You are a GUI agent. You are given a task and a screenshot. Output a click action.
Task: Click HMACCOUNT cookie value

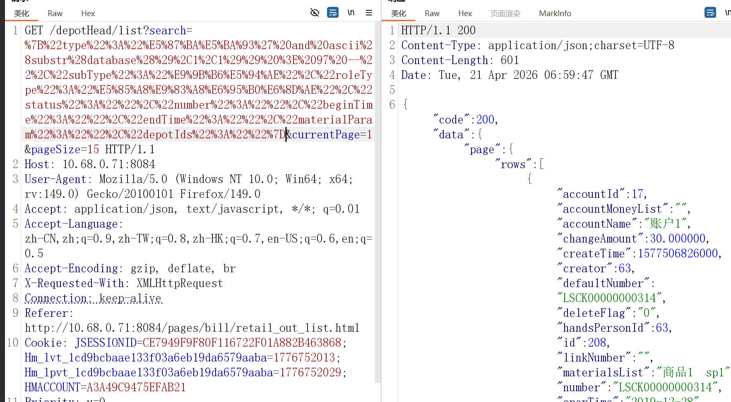click(136, 388)
